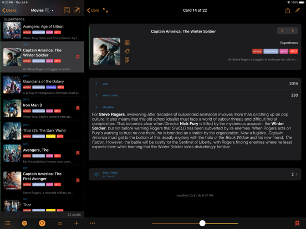306x229 pixels.
Task: Tap the adventure tag in card detail
Action: point(271,51)
